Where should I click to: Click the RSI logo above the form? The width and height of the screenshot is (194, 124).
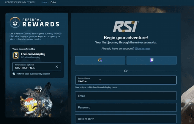[x=126, y=27]
